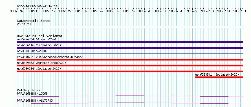Click the 38866.5k ruler tick label
The width and height of the screenshot is (251, 107).
pos(112,11)
